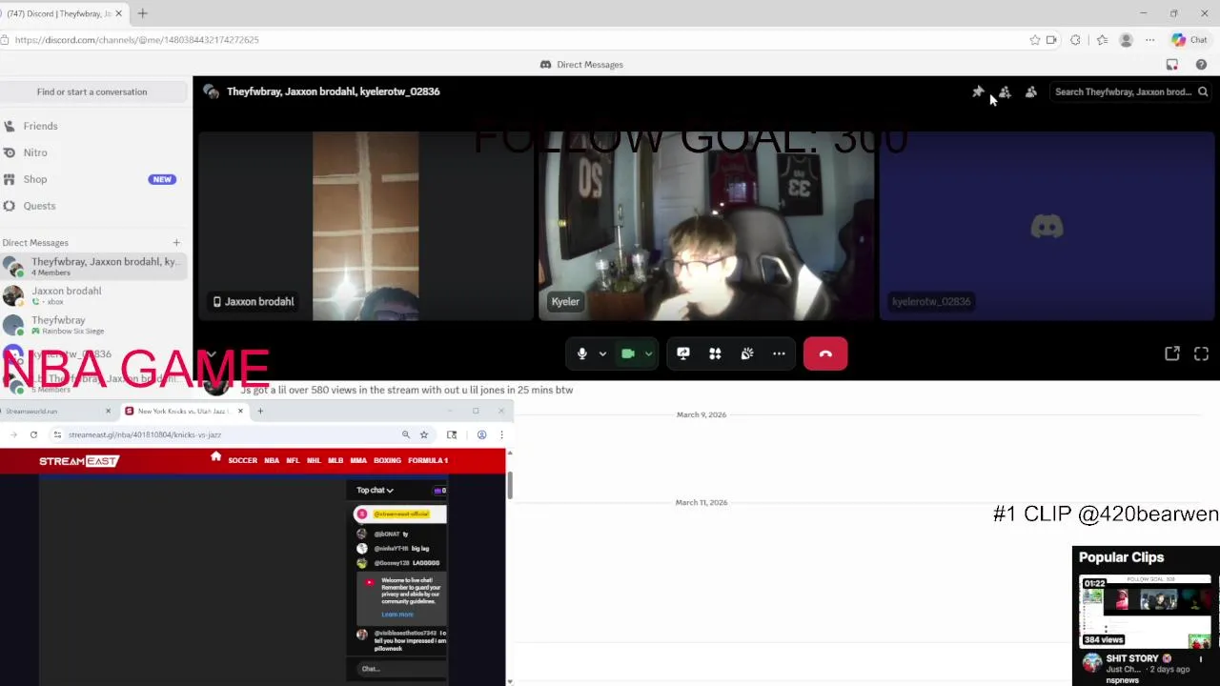This screenshot has height=686, width=1220.
Task: Open Jaxxon brodahl direct message
Action: 91,295
